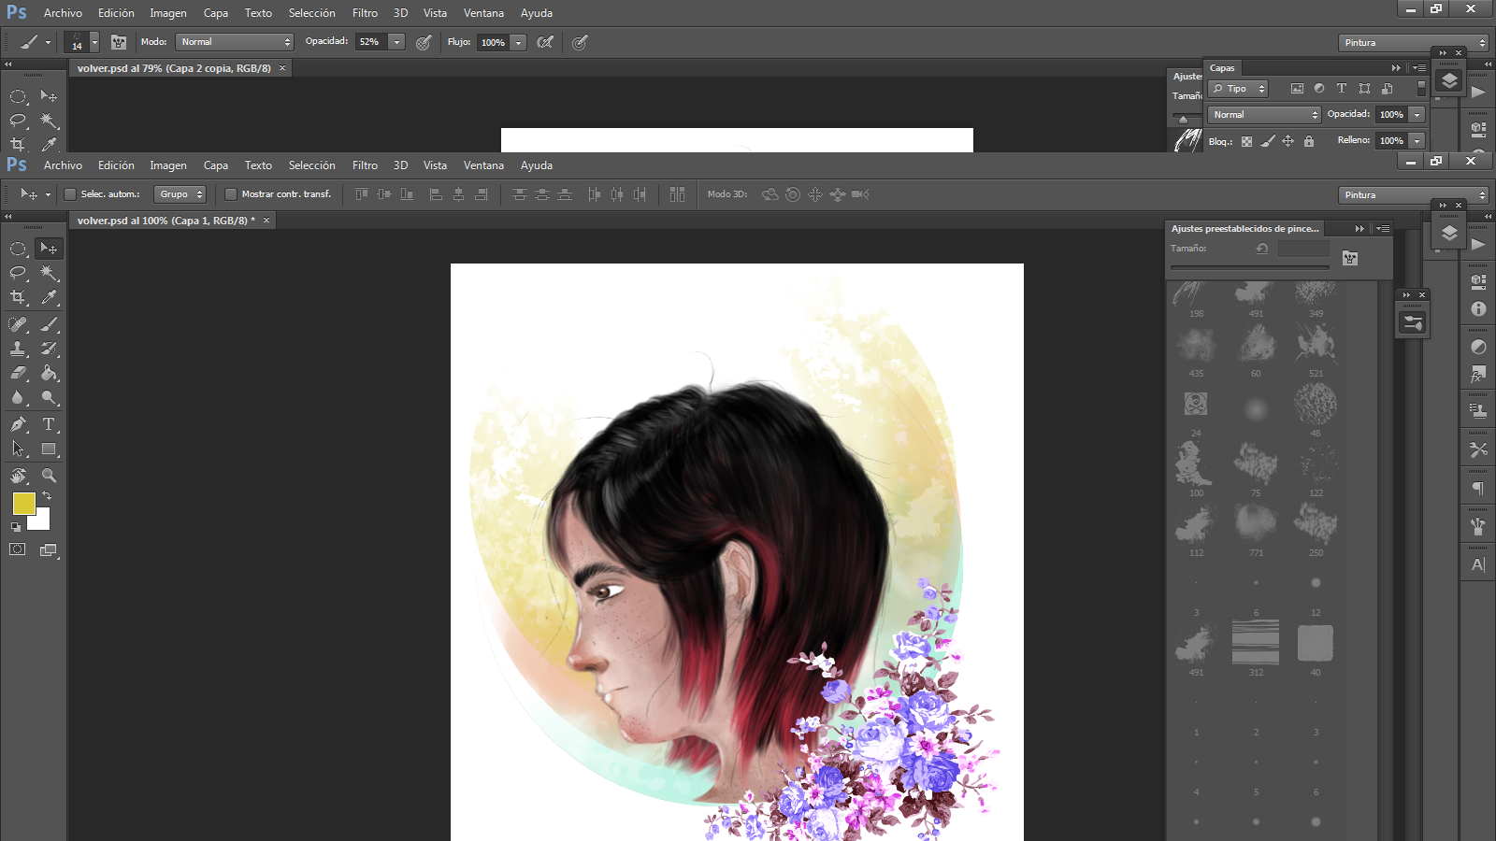Select the skull brush preset labeled 24
1496x841 pixels.
pyautogui.click(x=1196, y=404)
